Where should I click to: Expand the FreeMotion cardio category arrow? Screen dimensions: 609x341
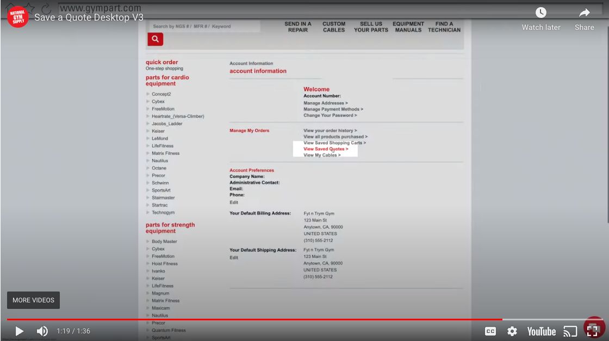point(148,109)
